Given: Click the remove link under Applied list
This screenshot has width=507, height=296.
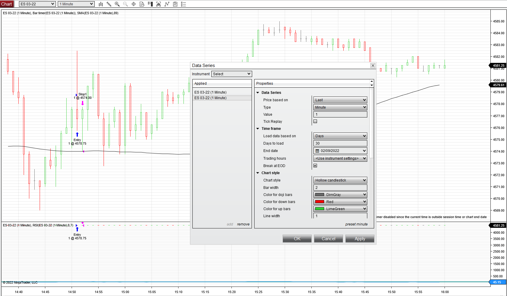Looking at the screenshot, I should pos(243,224).
